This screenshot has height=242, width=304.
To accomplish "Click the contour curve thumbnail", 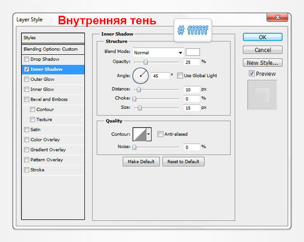I will [140, 134].
